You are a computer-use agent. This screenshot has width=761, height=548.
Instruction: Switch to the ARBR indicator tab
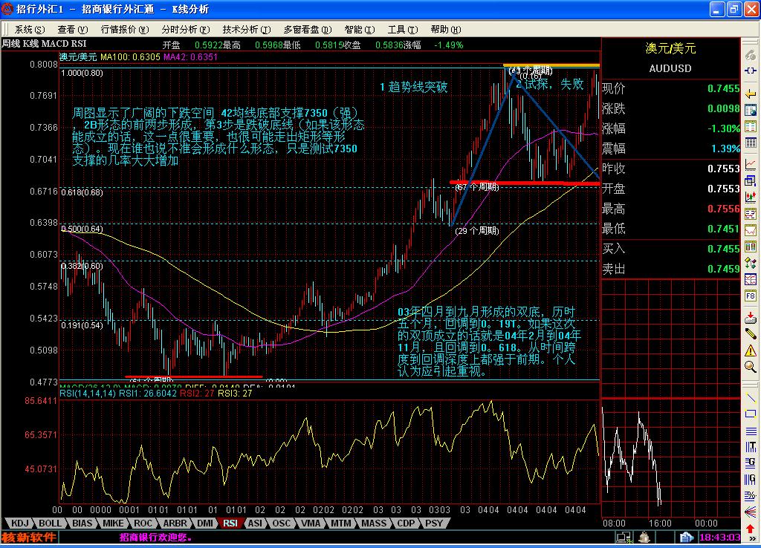pos(175,523)
